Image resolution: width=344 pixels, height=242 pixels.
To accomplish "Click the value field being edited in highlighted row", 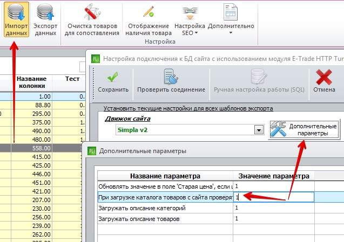I will 274,197.
